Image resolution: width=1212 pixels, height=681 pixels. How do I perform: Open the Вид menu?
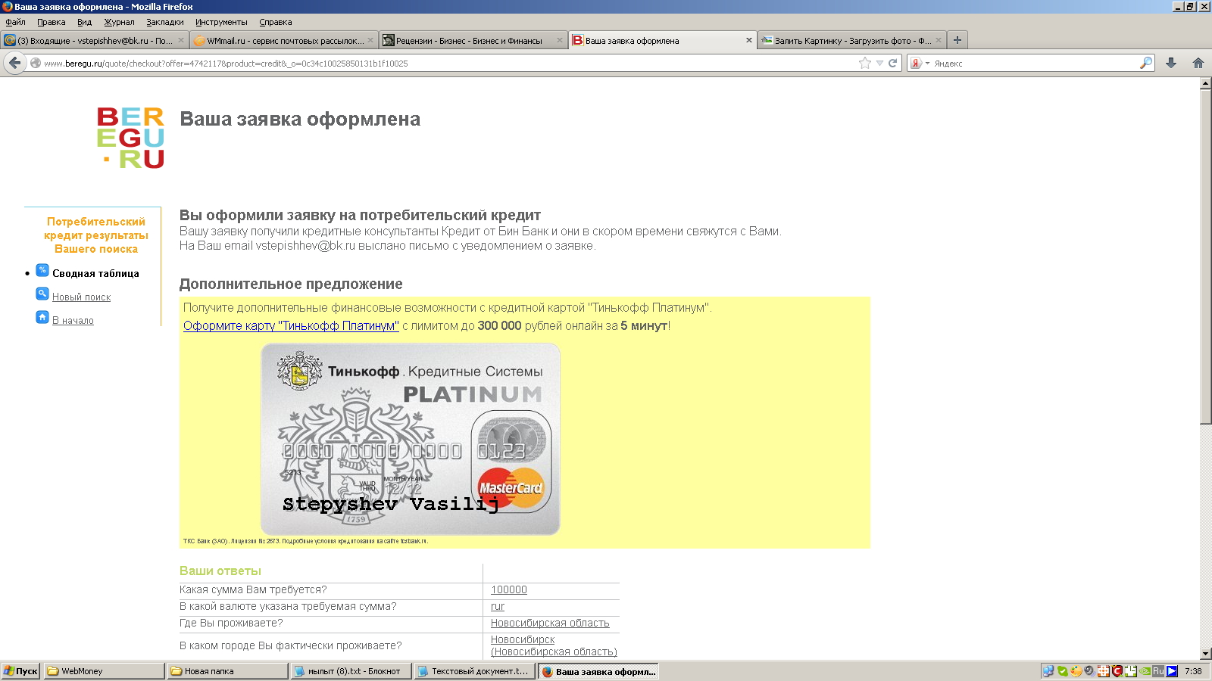pyautogui.click(x=84, y=22)
